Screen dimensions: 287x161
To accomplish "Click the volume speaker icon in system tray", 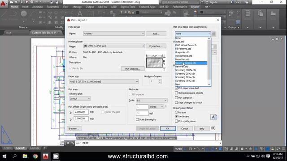I will (x=263, y=156).
